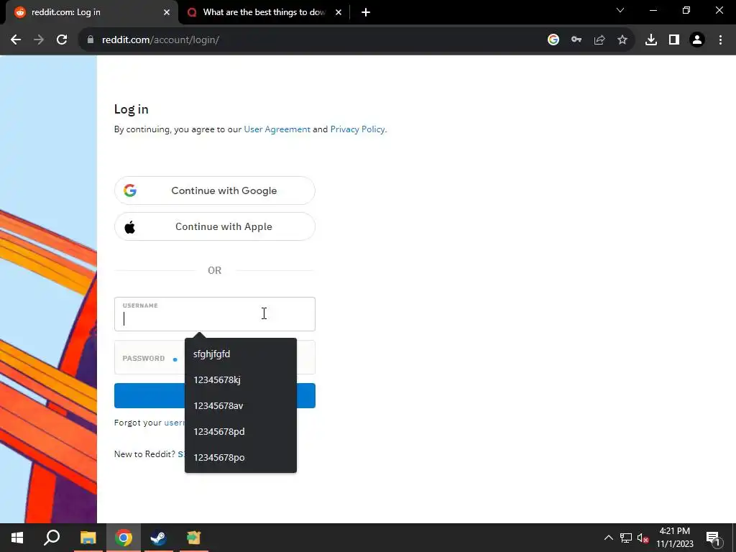The height and width of the screenshot is (552, 736).
Task: Select autofill suggestion 12345678av
Action: point(240,405)
